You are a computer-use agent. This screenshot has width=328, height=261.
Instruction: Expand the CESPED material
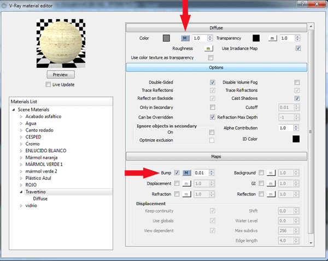tap(21, 137)
